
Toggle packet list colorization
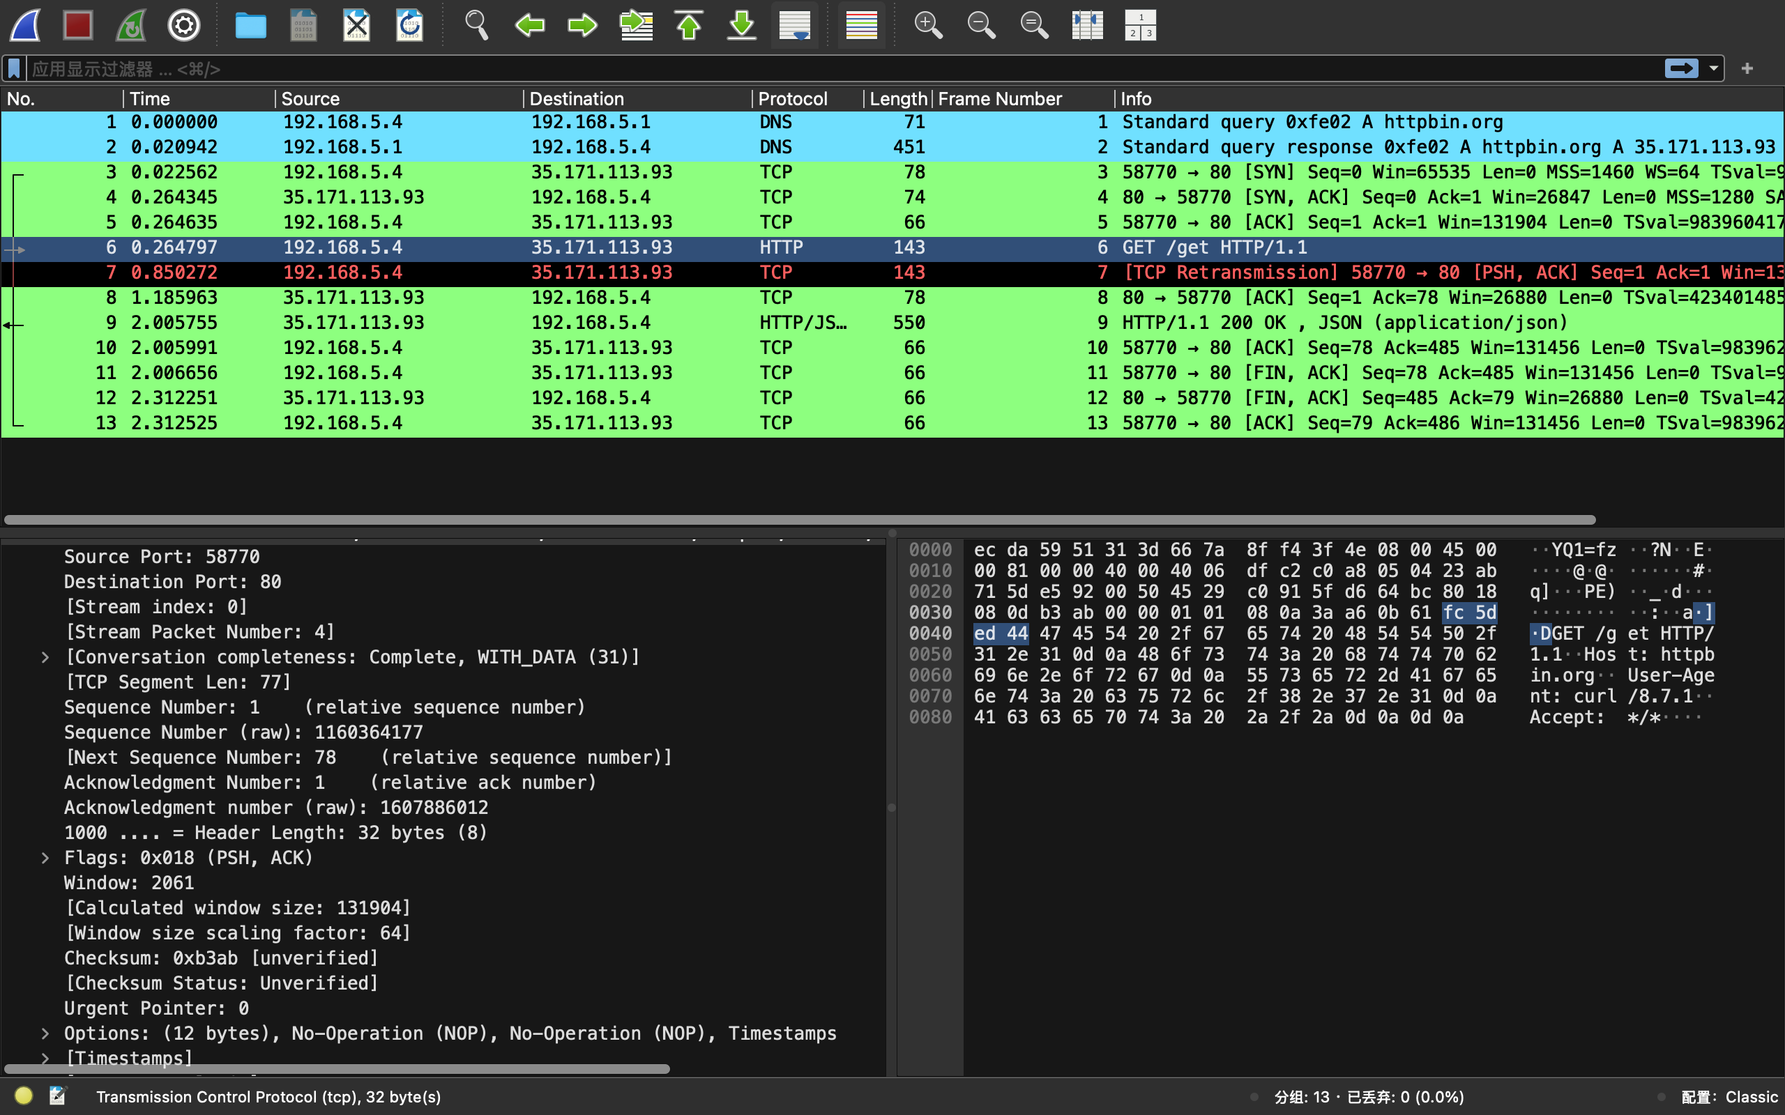pyautogui.click(x=862, y=26)
